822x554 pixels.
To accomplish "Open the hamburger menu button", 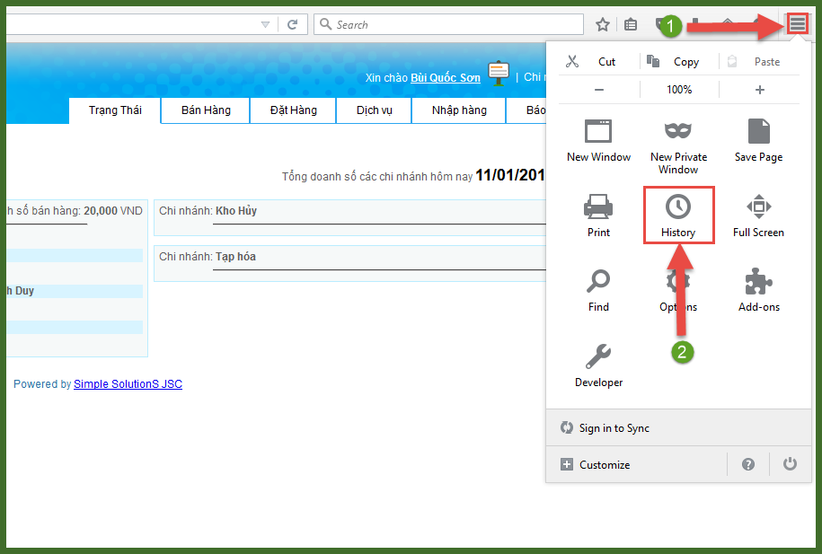I will pyautogui.click(x=797, y=24).
